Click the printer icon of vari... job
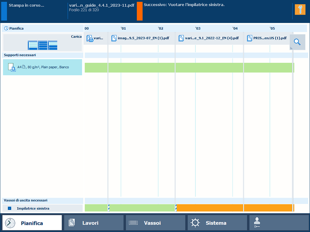 click(x=90, y=38)
